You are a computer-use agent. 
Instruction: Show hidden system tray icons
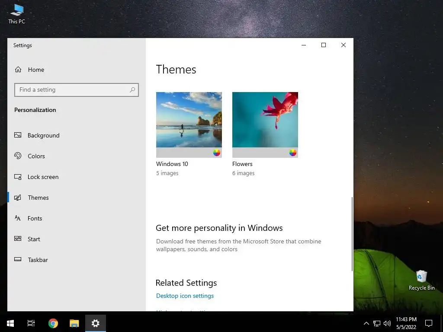point(366,323)
